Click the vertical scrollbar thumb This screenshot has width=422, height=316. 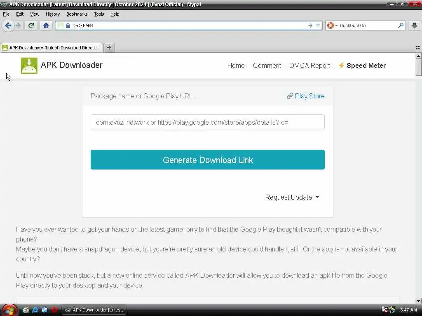pos(418,68)
